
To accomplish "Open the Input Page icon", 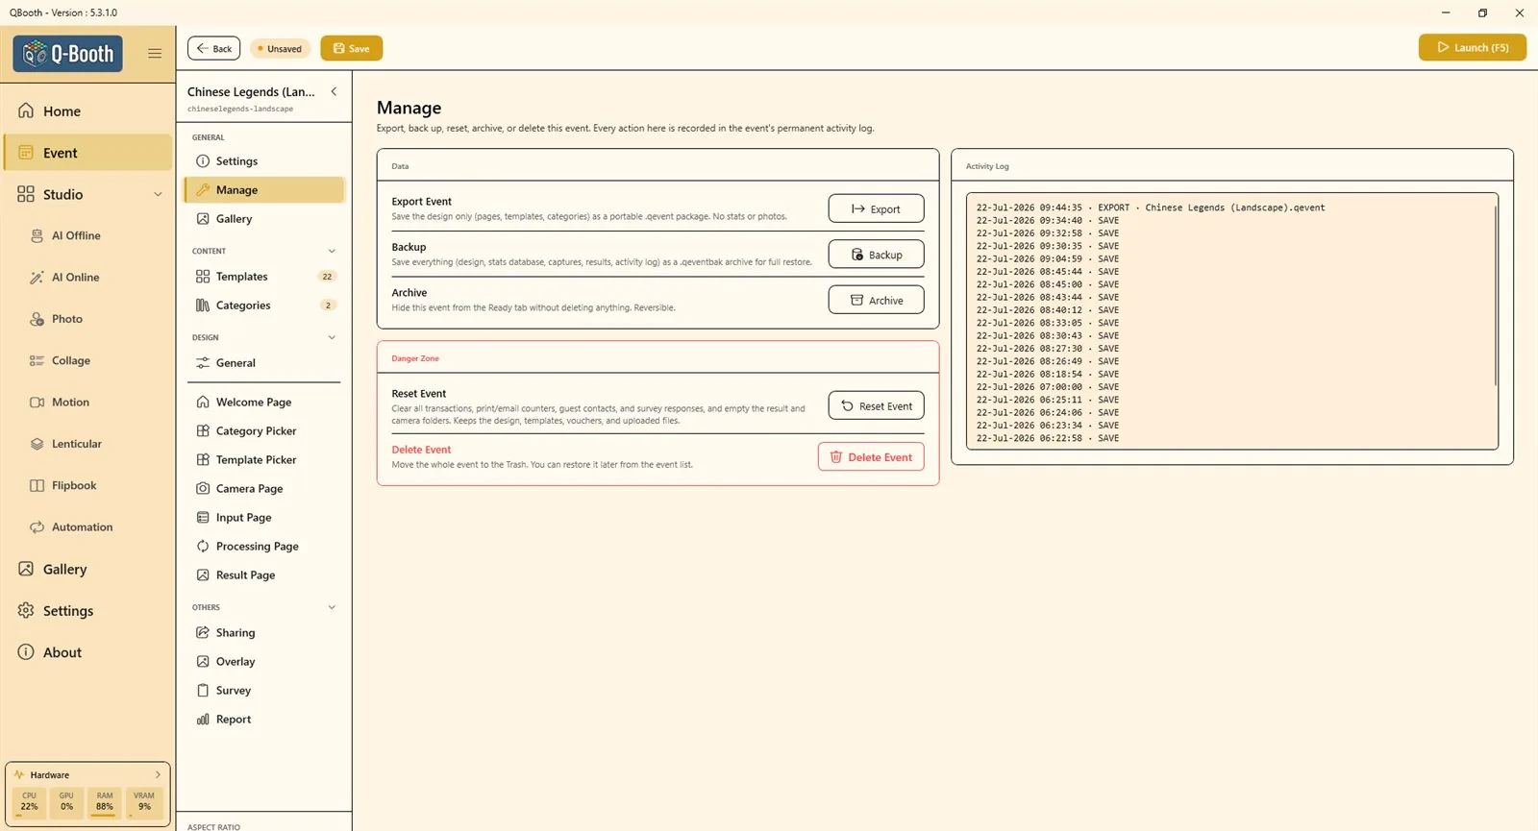I will (203, 518).
